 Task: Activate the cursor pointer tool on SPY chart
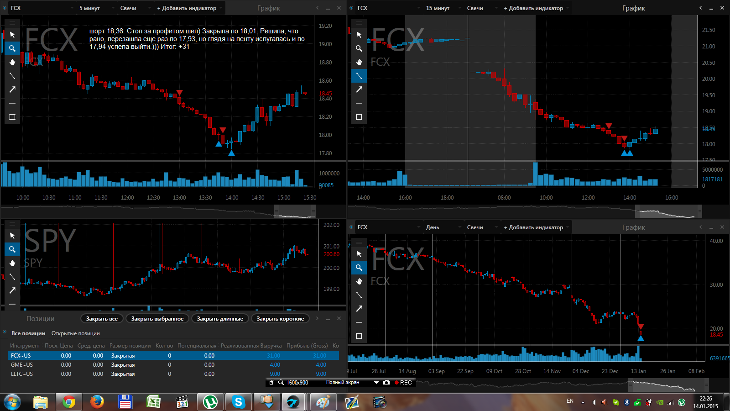[x=12, y=236]
